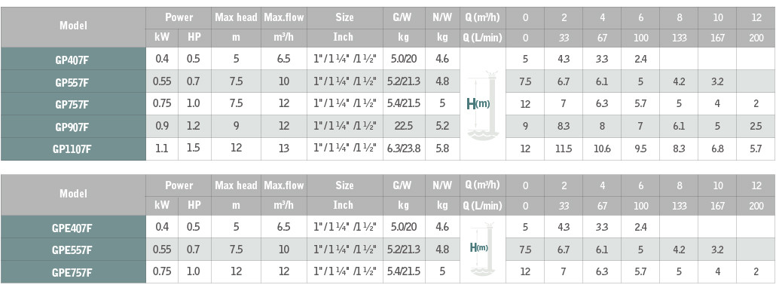Click the N/W header in top table

coord(442,18)
